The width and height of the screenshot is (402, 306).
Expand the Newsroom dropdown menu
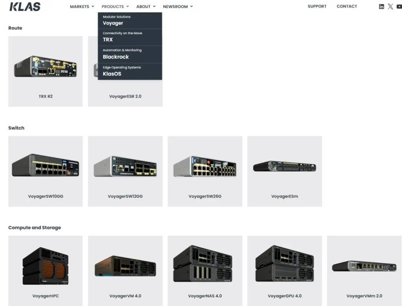click(178, 6)
